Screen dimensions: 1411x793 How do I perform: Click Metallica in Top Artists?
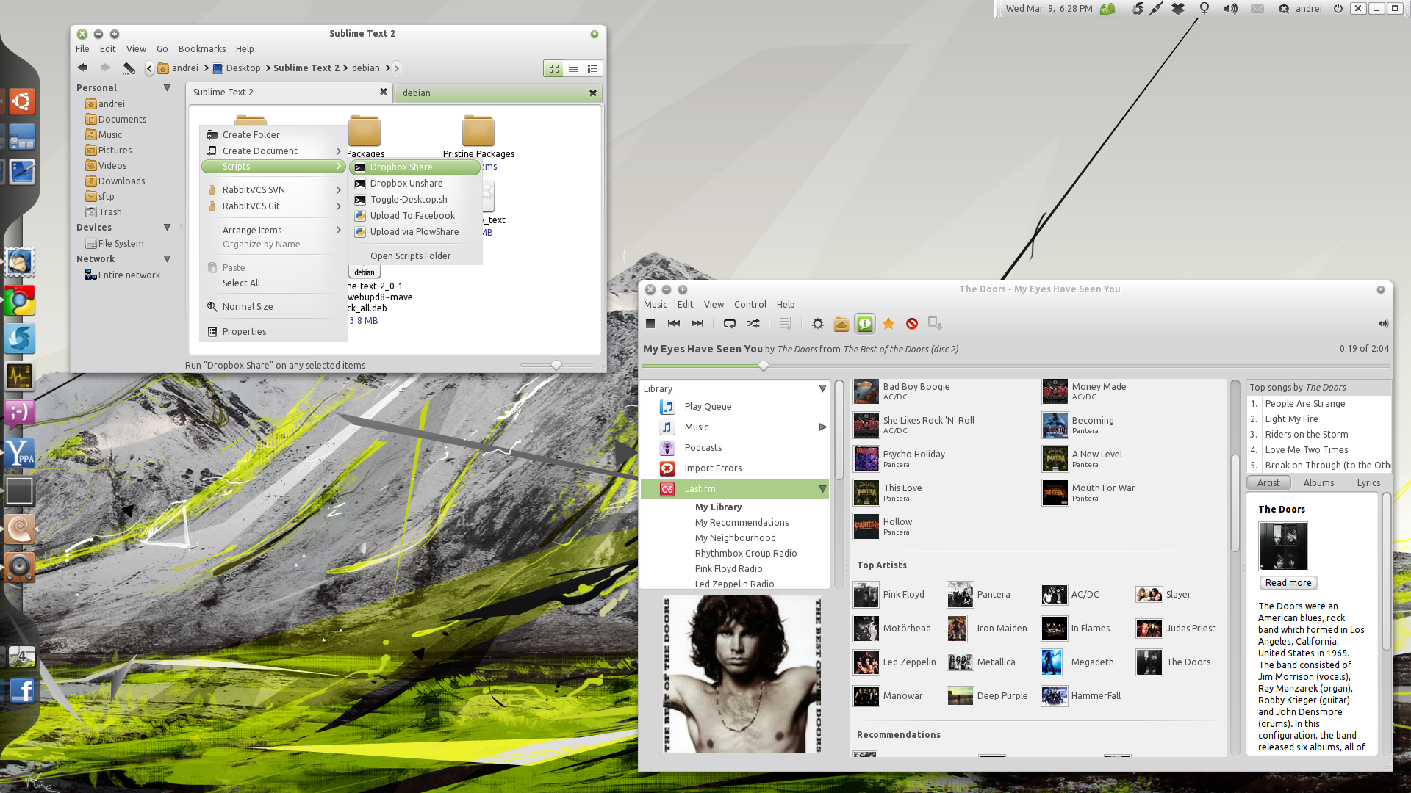(996, 662)
